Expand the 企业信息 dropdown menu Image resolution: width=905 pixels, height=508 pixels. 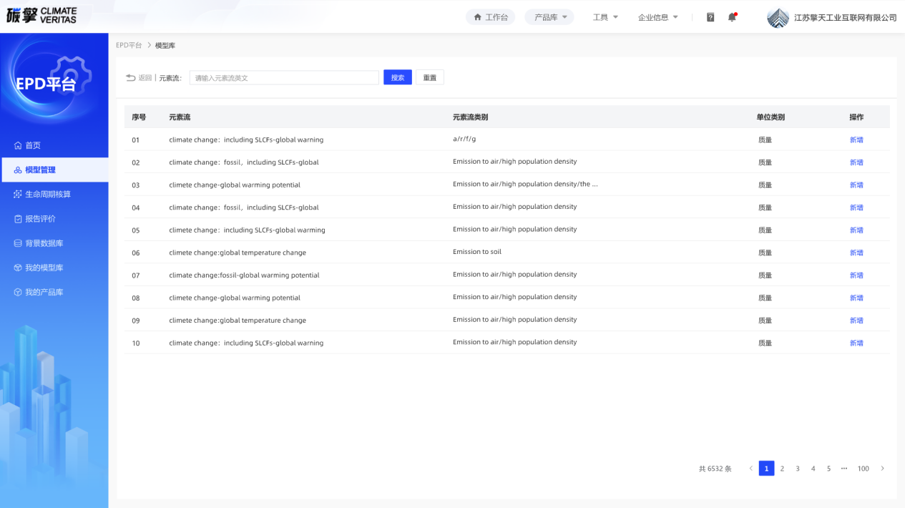tap(657, 17)
